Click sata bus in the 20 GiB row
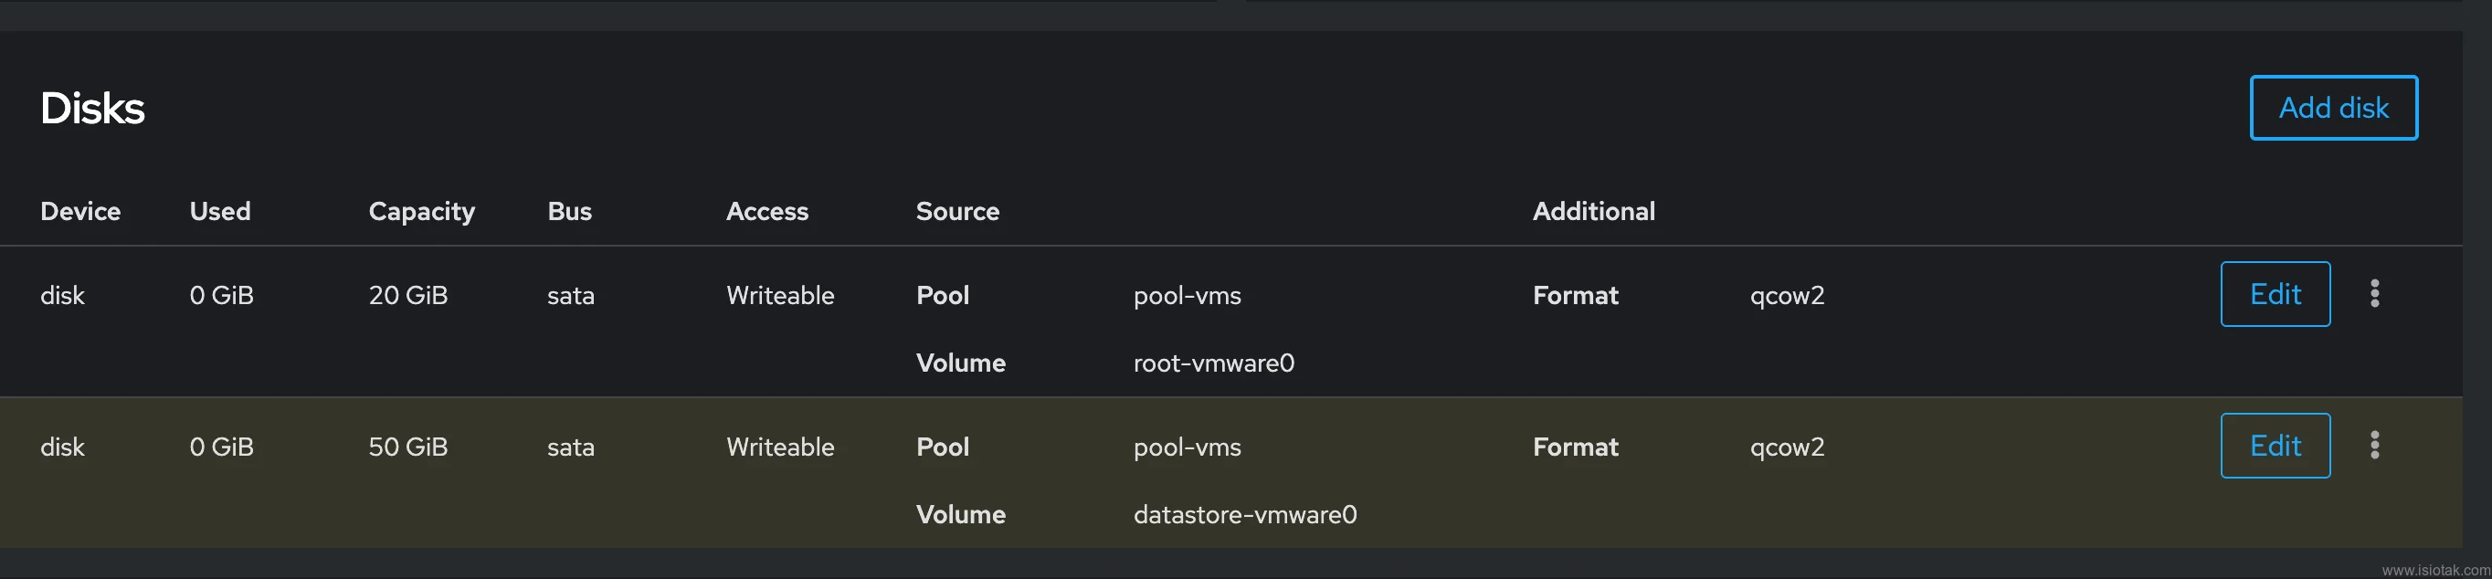This screenshot has height=579, width=2492. (571, 295)
